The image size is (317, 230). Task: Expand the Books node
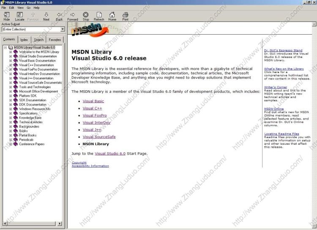[x=11, y=131]
